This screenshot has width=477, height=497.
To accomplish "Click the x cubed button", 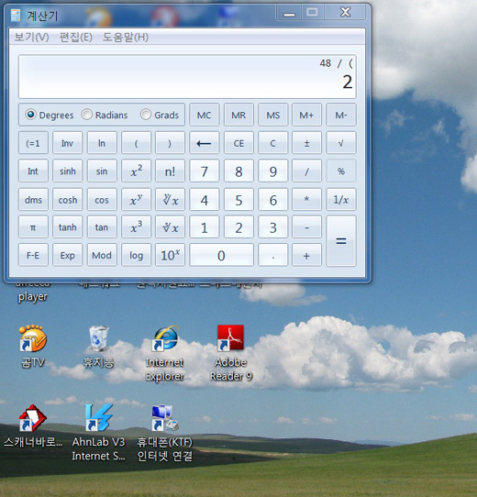I will 136,226.
